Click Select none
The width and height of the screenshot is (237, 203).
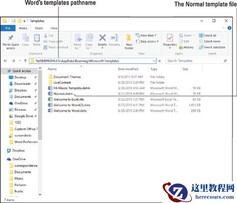tap(210, 41)
